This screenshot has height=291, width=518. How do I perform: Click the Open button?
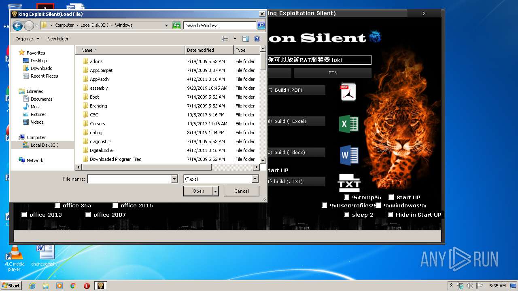[198, 191]
